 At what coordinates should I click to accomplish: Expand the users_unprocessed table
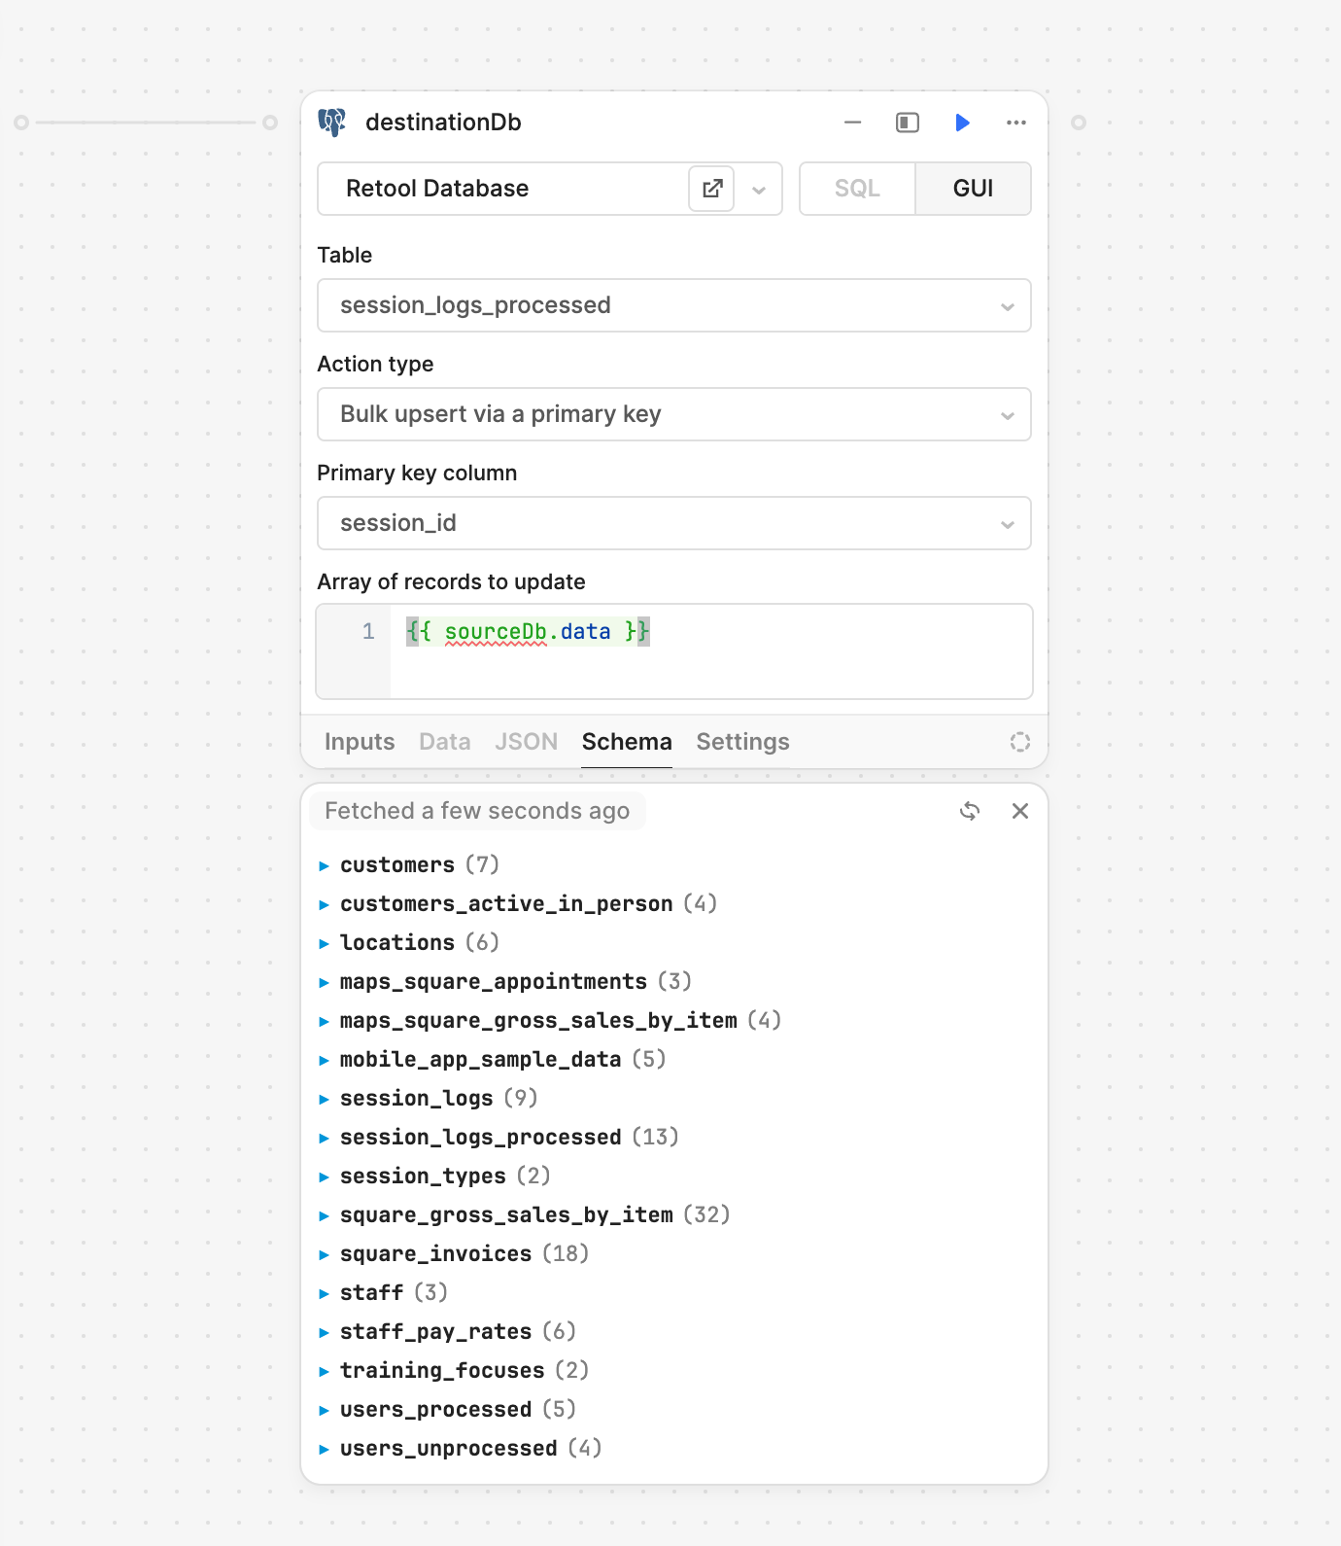(324, 1449)
